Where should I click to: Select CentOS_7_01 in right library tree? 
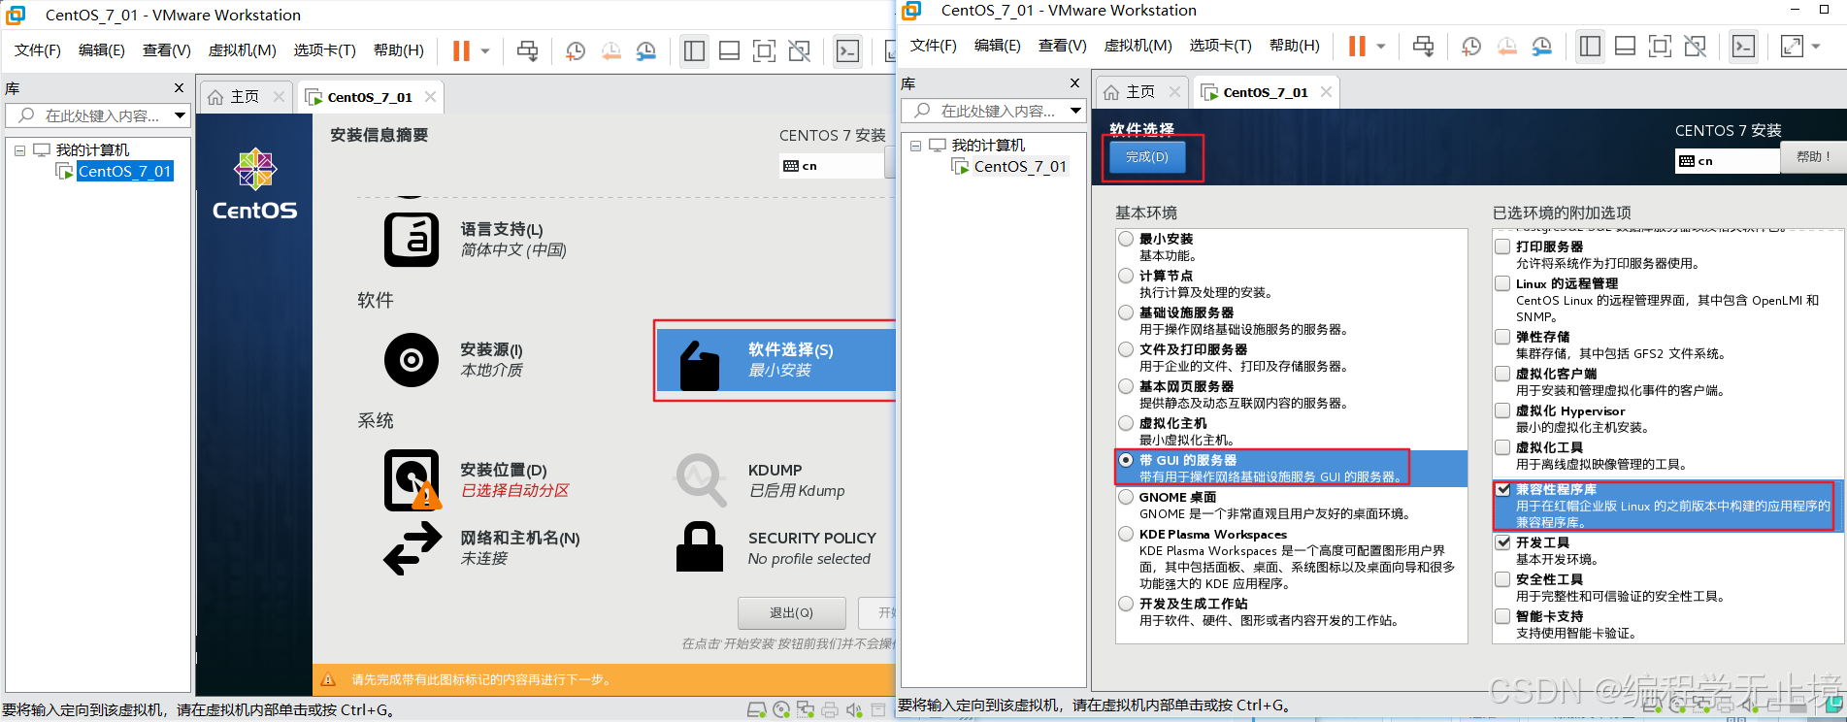(1020, 167)
